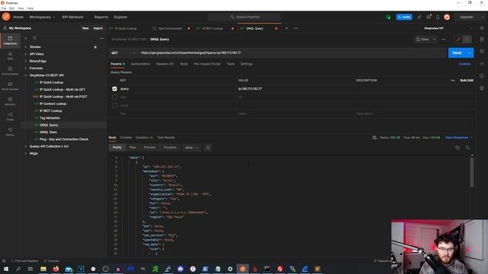
Task: Click the network globe icon beside Status
Action: (x=374, y=138)
